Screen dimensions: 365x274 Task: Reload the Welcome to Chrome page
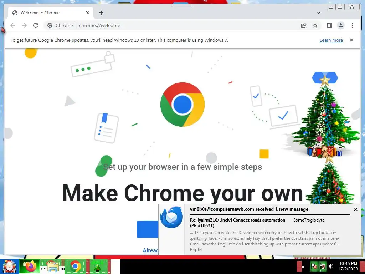pos(36,25)
